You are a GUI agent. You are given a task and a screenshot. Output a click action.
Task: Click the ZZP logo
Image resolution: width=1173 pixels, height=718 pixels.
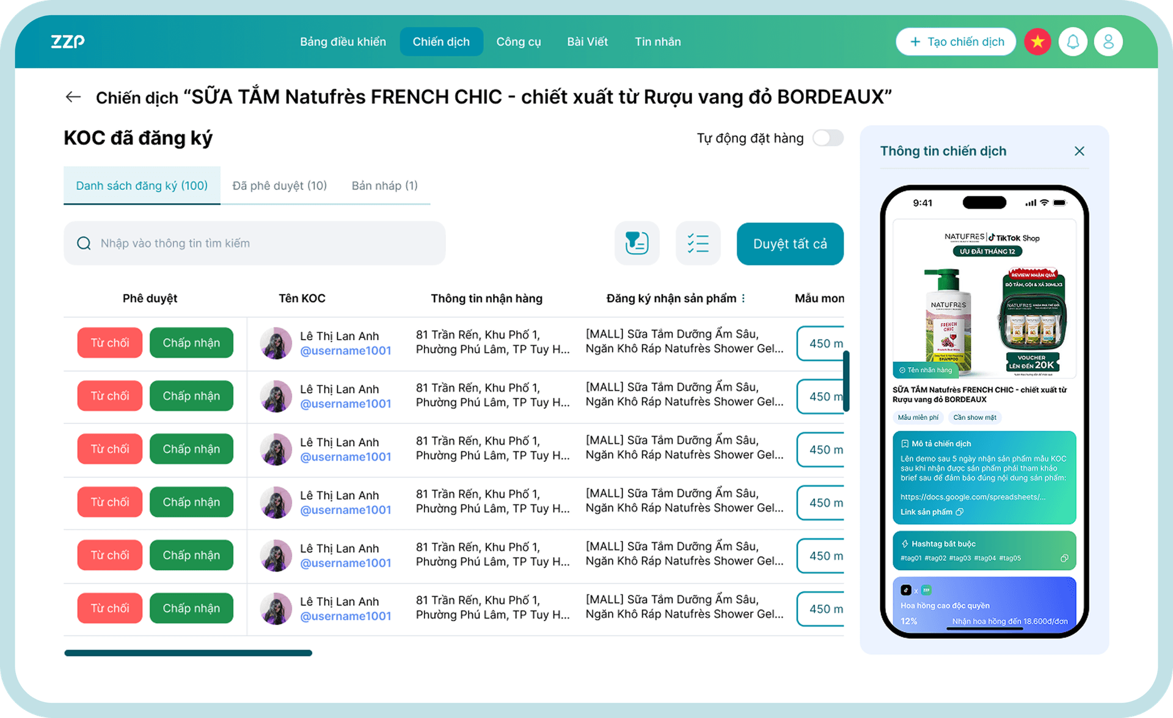tap(68, 42)
